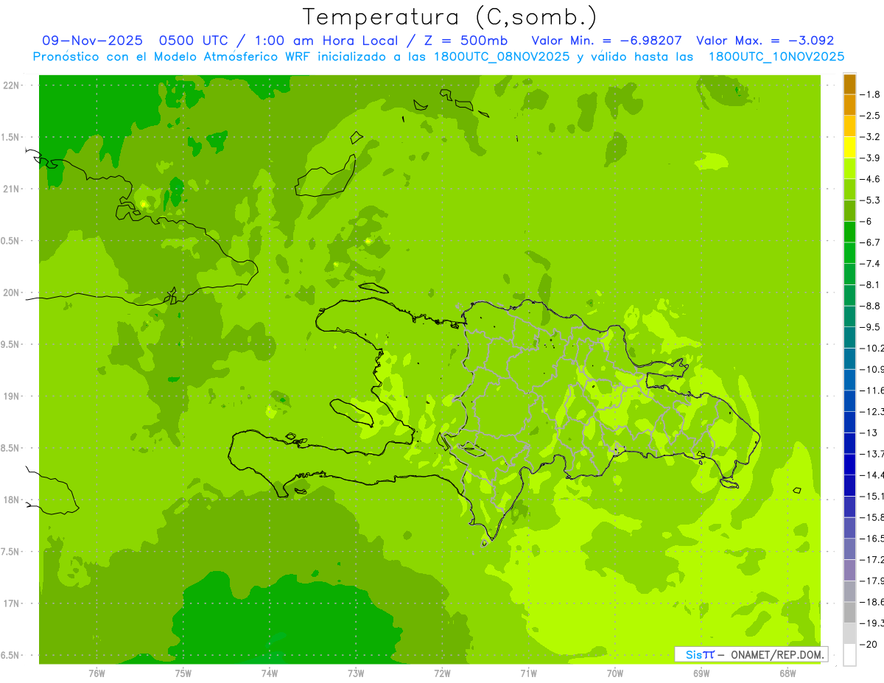Screen dimensions: 884x683
Task: Click the '72W' longitude label
Action: [x=442, y=673]
